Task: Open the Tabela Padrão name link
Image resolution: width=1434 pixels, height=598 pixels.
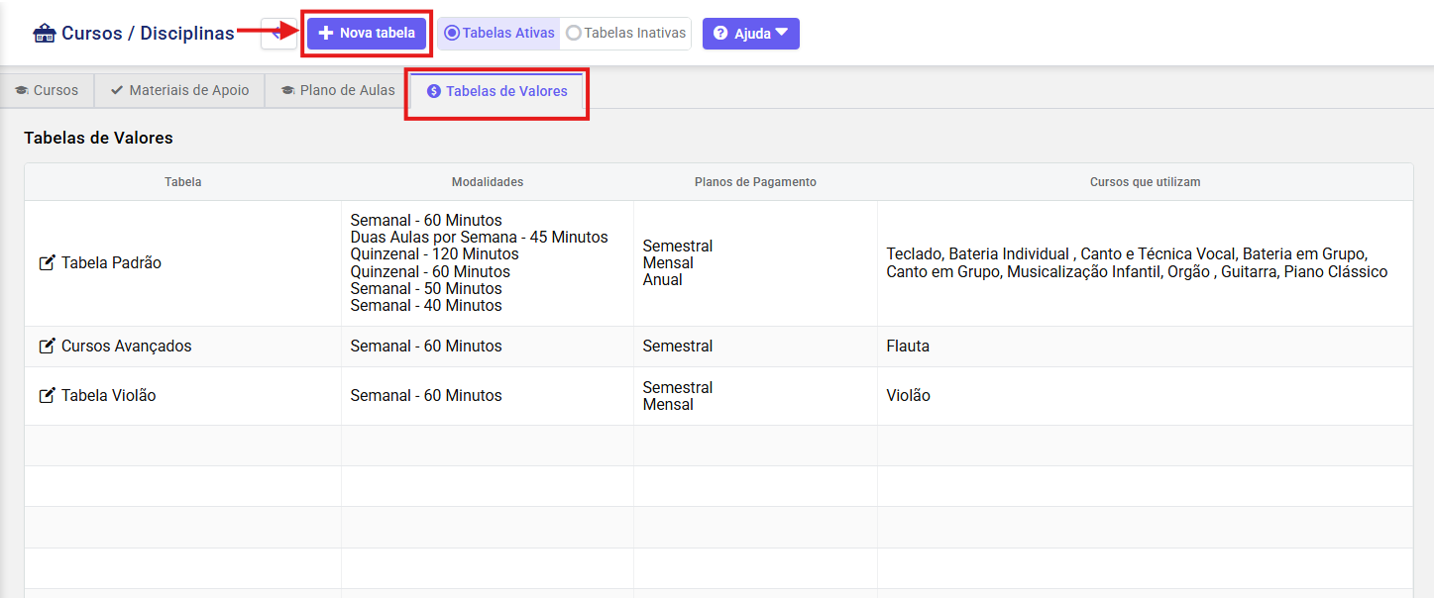Action: [111, 263]
